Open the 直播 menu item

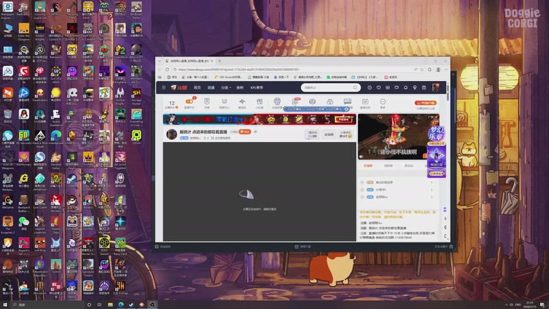[x=211, y=88]
